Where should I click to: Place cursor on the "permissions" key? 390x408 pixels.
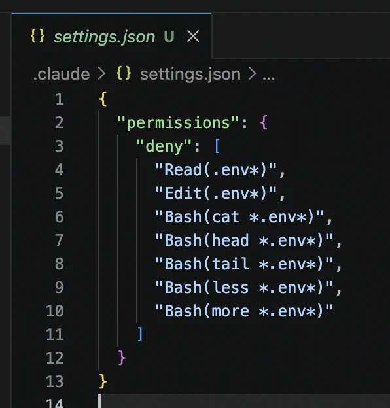178,122
